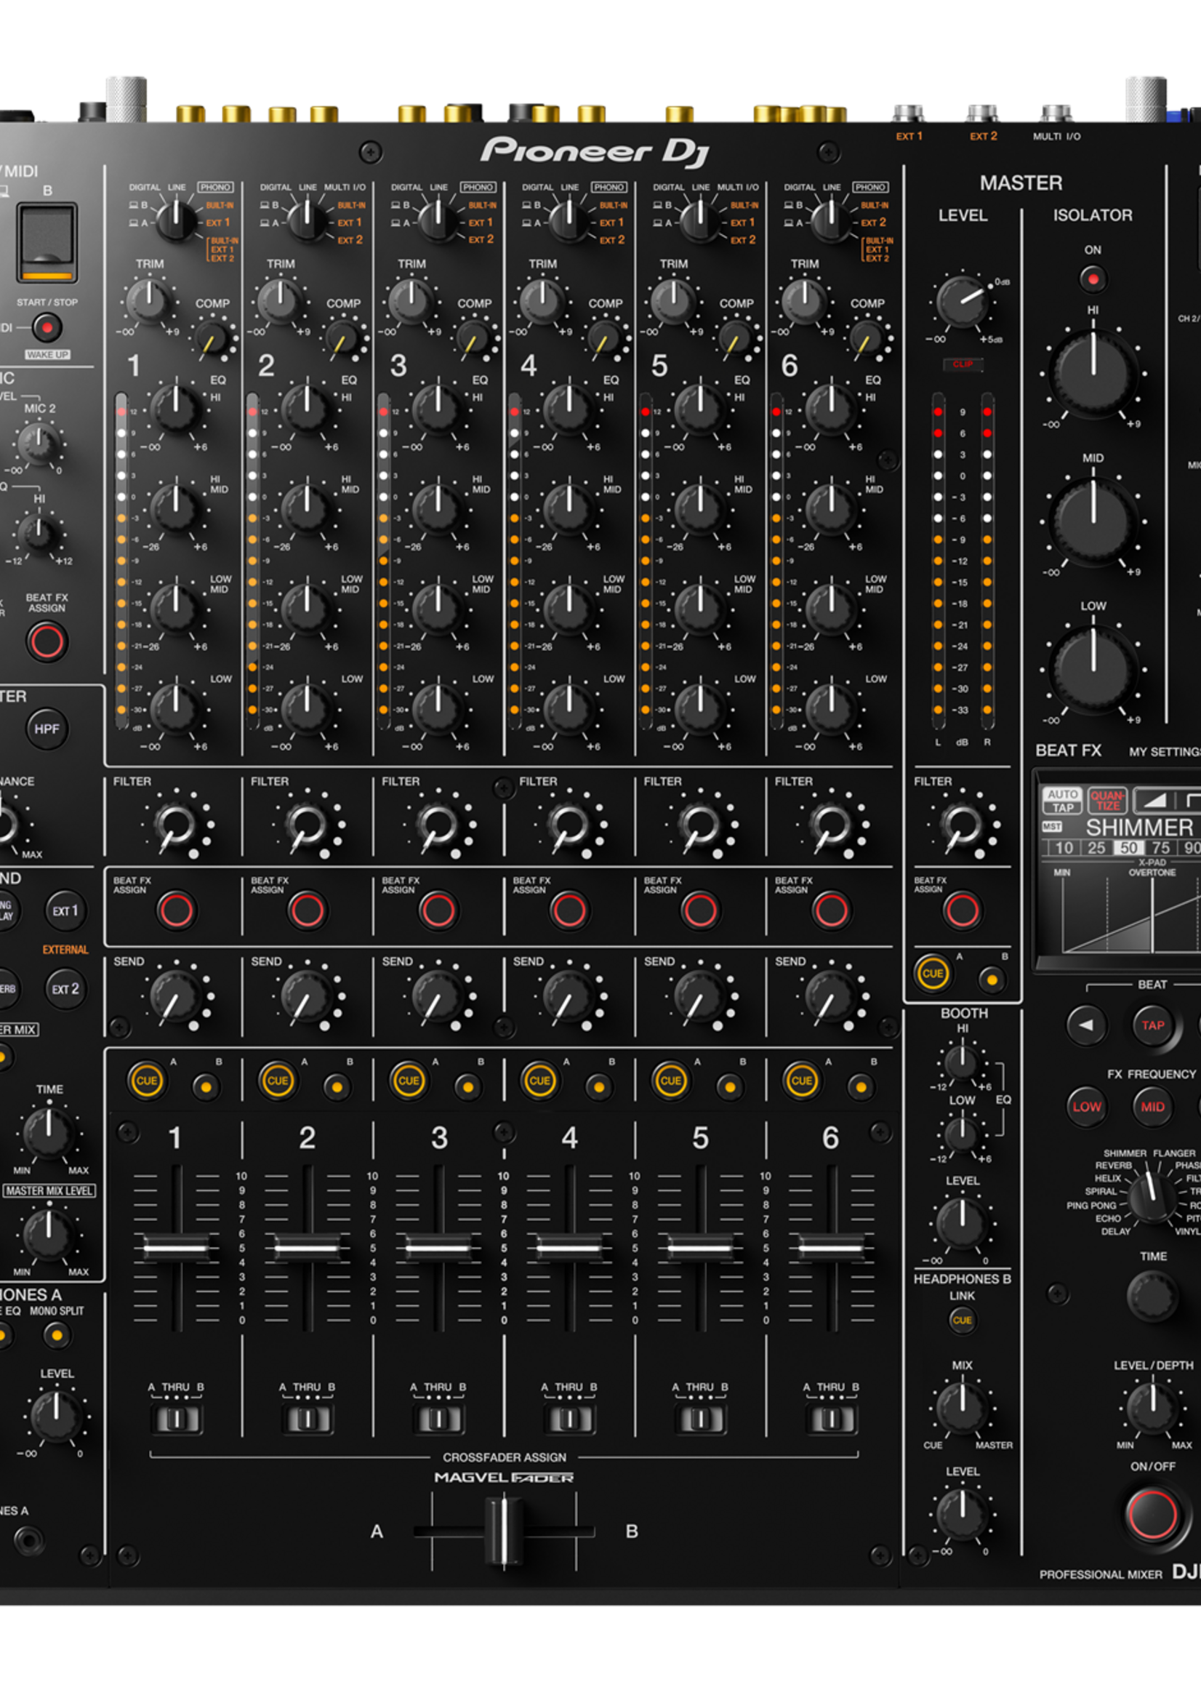Click the master FILTER knob

pos(962,825)
